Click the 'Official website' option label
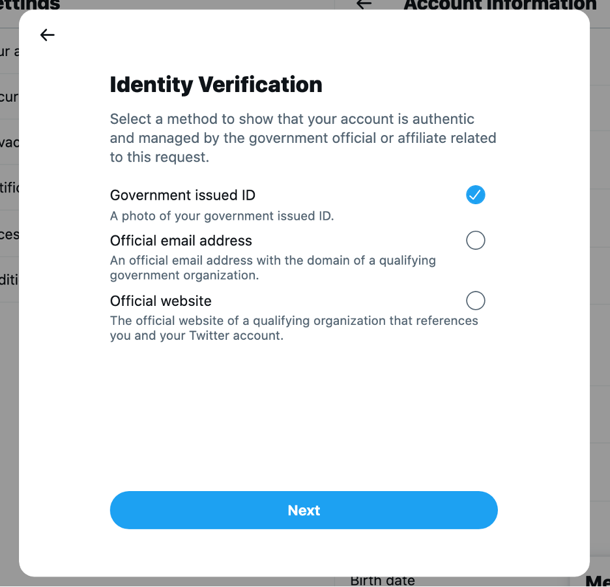The width and height of the screenshot is (610, 587). click(161, 301)
